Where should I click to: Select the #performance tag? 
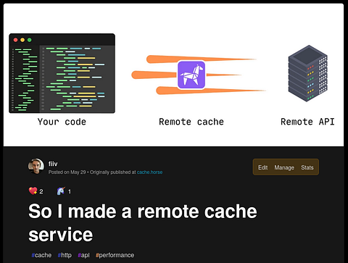115,255
